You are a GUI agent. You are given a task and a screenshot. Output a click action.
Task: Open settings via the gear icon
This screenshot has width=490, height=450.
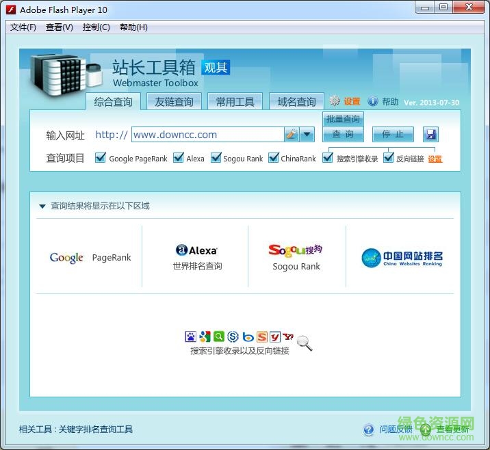[x=335, y=101]
